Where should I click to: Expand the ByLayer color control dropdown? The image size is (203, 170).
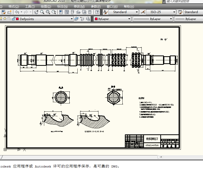[x=129, y=19]
